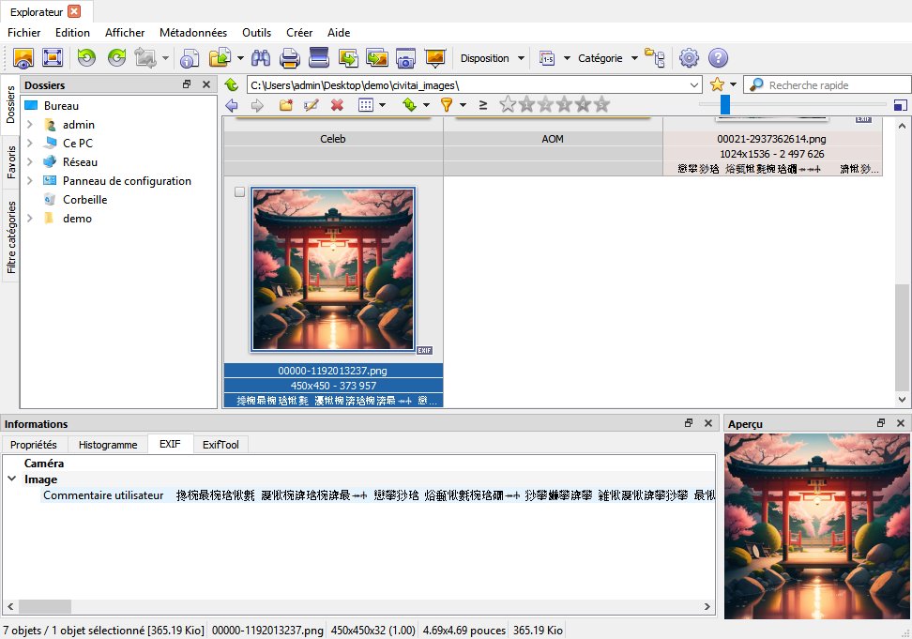The width and height of the screenshot is (912, 639).
Task: Rotate image counter-clockwise
Action: coord(86,57)
